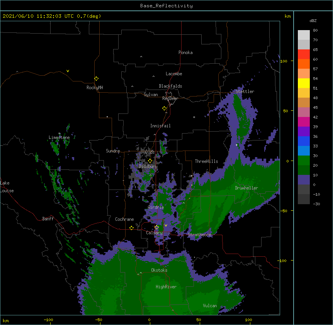Click the Lake Louise label

point(7,187)
